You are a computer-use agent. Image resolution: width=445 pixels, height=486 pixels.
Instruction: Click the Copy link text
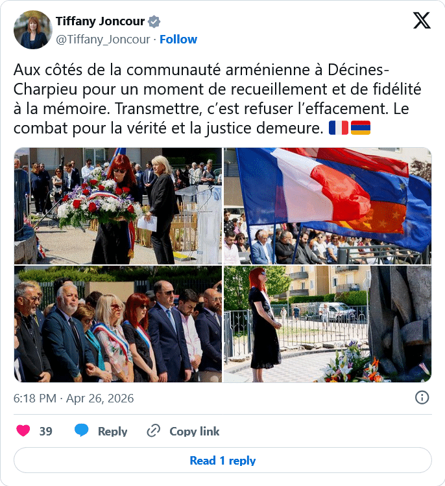pyautogui.click(x=194, y=432)
